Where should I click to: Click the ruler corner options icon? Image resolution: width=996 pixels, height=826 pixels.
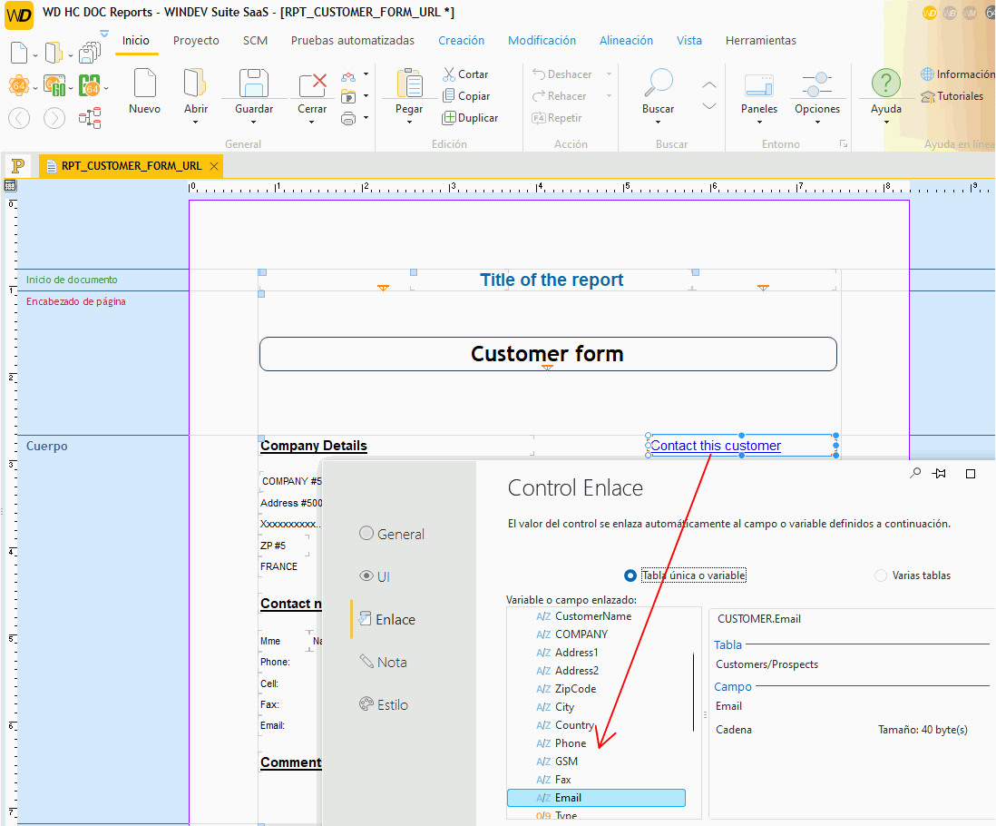[10, 185]
